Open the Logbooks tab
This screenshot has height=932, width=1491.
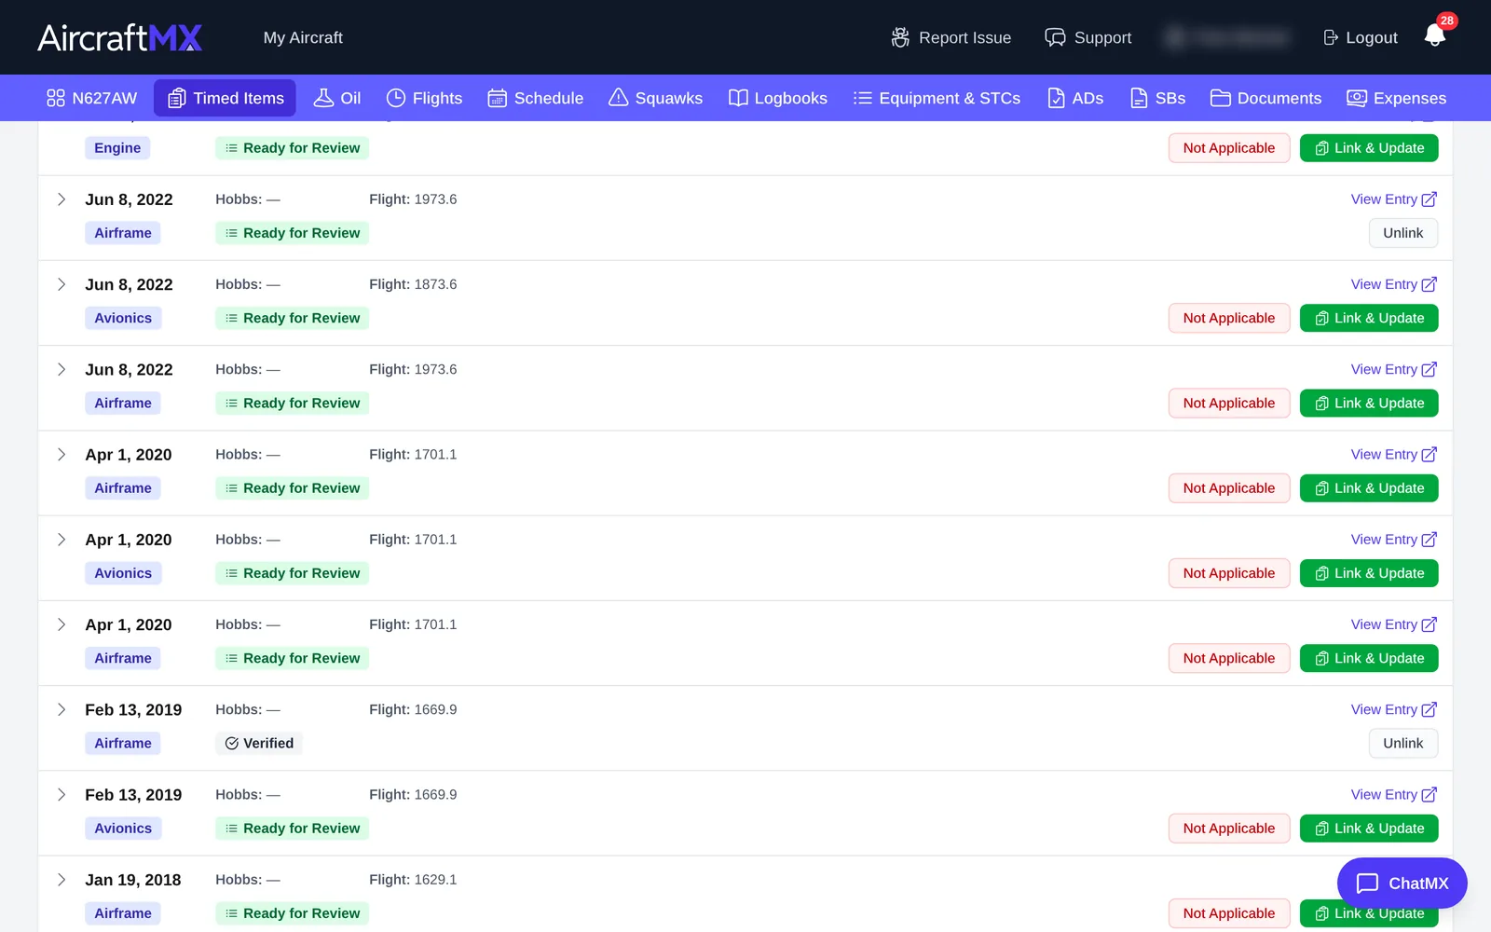pos(778,98)
